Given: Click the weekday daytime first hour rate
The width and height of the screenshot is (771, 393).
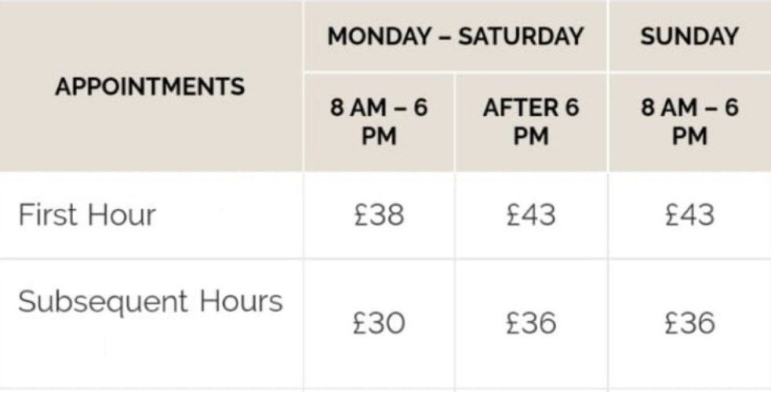Looking at the screenshot, I should click(379, 215).
